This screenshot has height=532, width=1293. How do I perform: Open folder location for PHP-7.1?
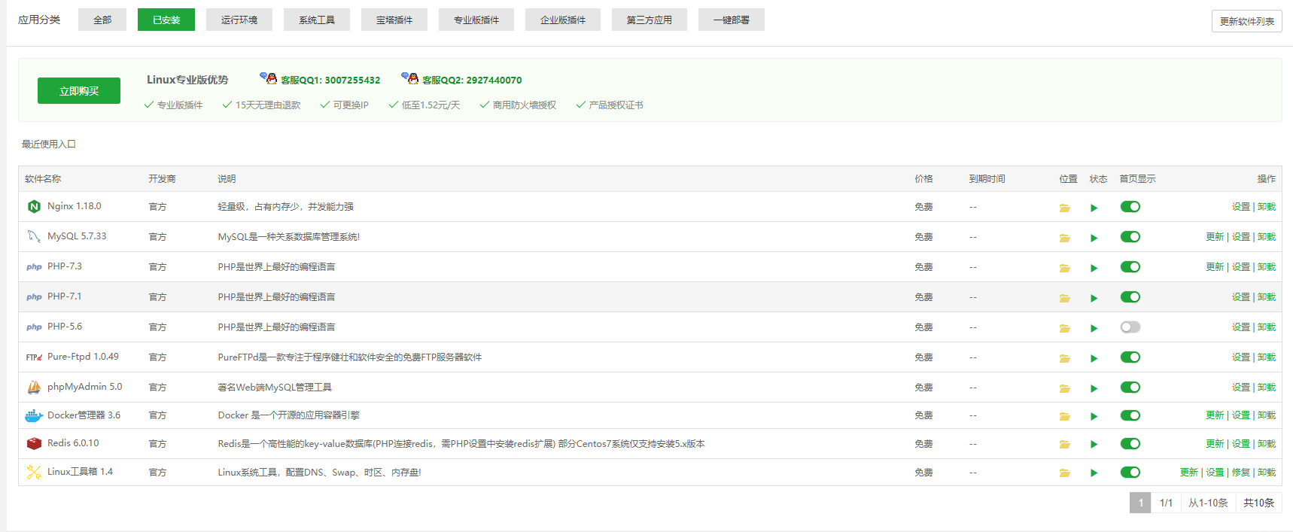[x=1064, y=298]
